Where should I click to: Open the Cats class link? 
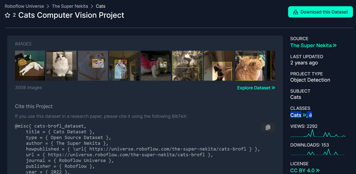[x=298, y=115]
